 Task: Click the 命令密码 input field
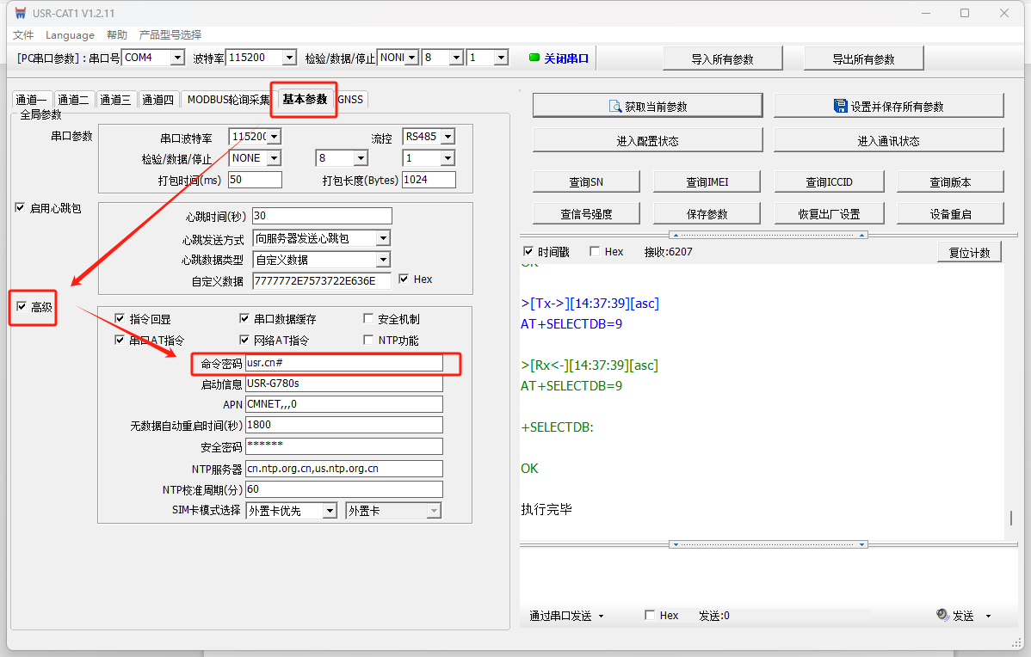(x=343, y=364)
